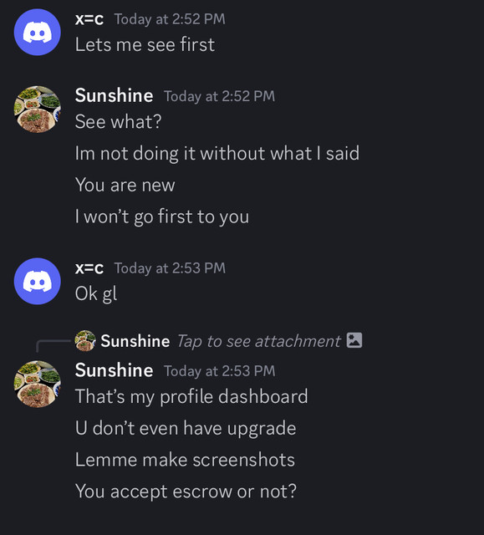The image size is (484, 535).
Task: Open x=c's avatar next to 'Ok gl'
Action: [x=37, y=282]
